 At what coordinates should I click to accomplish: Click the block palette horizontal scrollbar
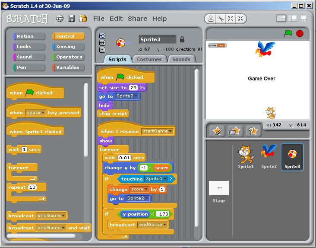(x=41, y=236)
